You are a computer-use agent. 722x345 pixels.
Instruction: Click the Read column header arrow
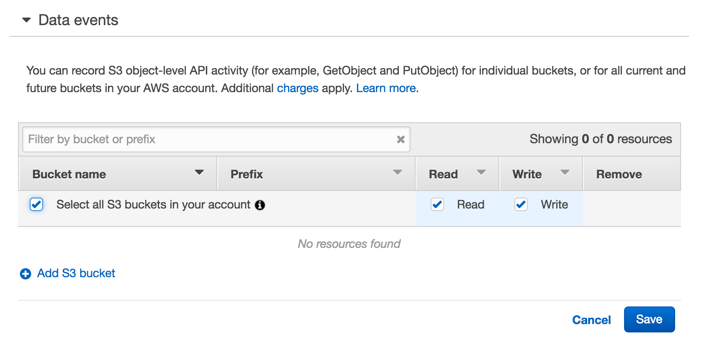tap(481, 172)
